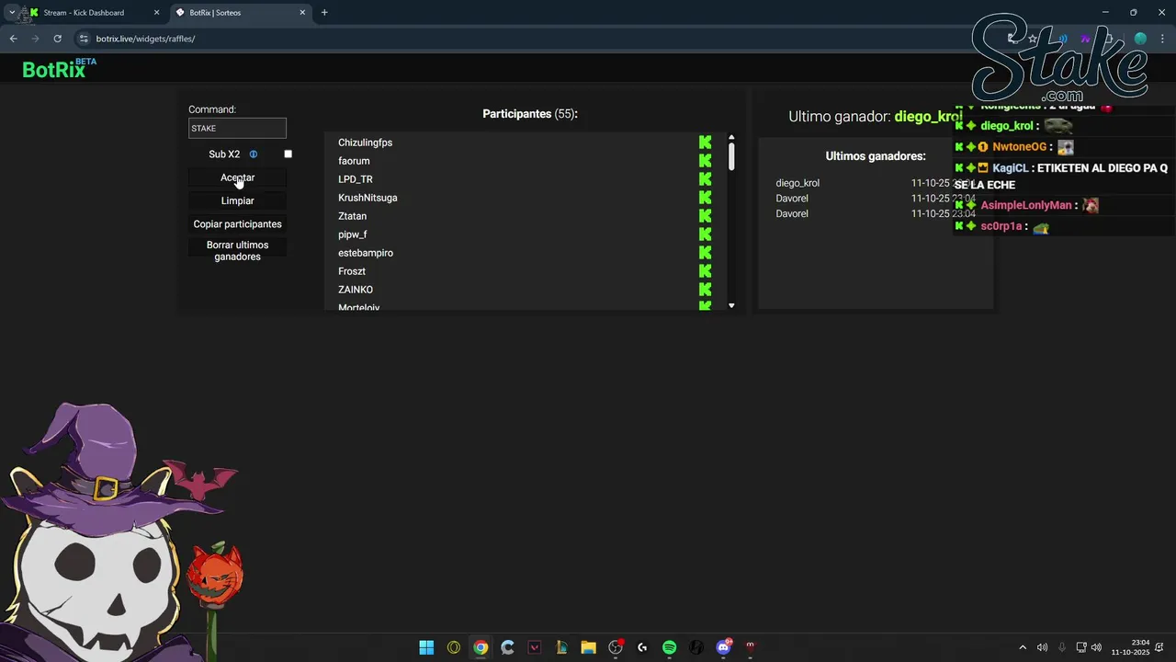The image size is (1176, 662).
Task: Click the microphone icon in system tray
Action: tap(1063, 647)
